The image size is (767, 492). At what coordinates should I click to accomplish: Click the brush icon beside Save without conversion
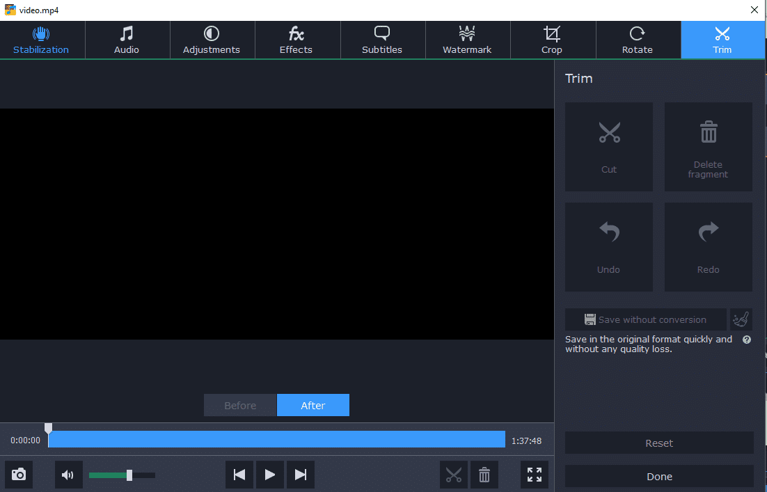[x=741, y=319]
